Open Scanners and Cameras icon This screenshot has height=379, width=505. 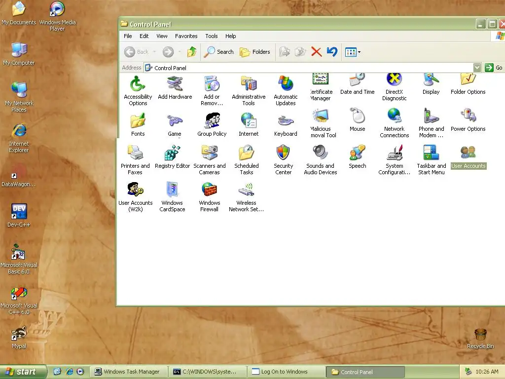point(209,160)
